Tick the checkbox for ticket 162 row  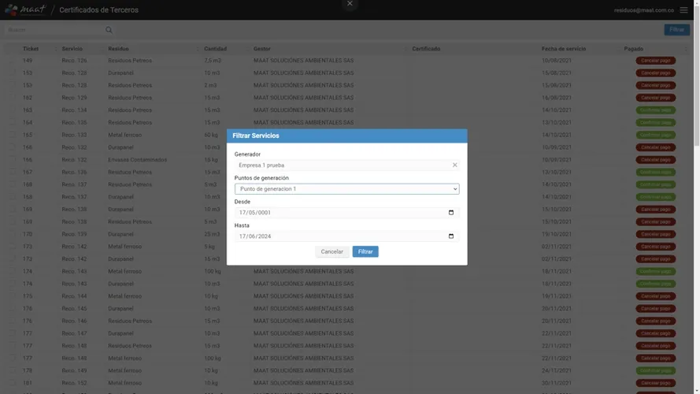pos(11,98)
